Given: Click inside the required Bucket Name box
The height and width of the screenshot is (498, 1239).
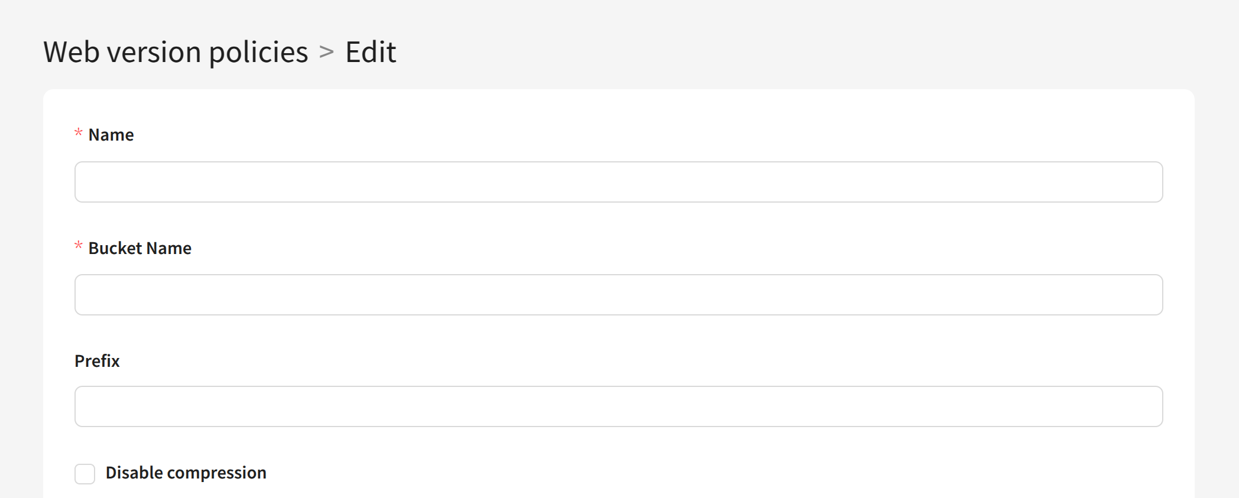Looking at the screenshot, I should coord(618,295).
